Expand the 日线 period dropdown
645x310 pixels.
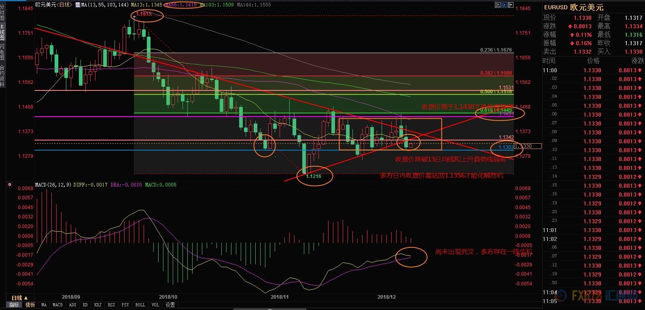[x=25, y=298]
